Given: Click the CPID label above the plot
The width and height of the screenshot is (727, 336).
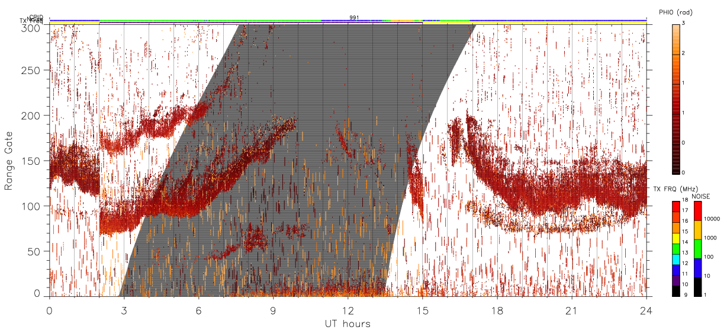Looking at the screenshot, I should [x=36, y=18].
